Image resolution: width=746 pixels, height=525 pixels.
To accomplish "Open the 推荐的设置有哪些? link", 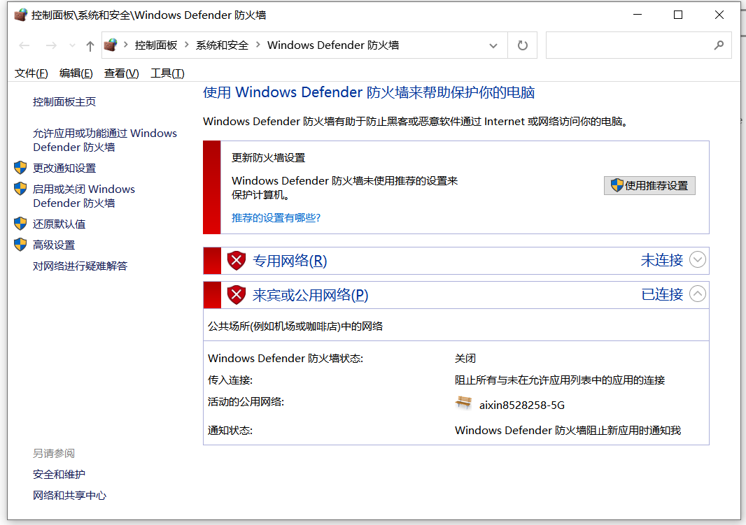I will coord(276,217).
